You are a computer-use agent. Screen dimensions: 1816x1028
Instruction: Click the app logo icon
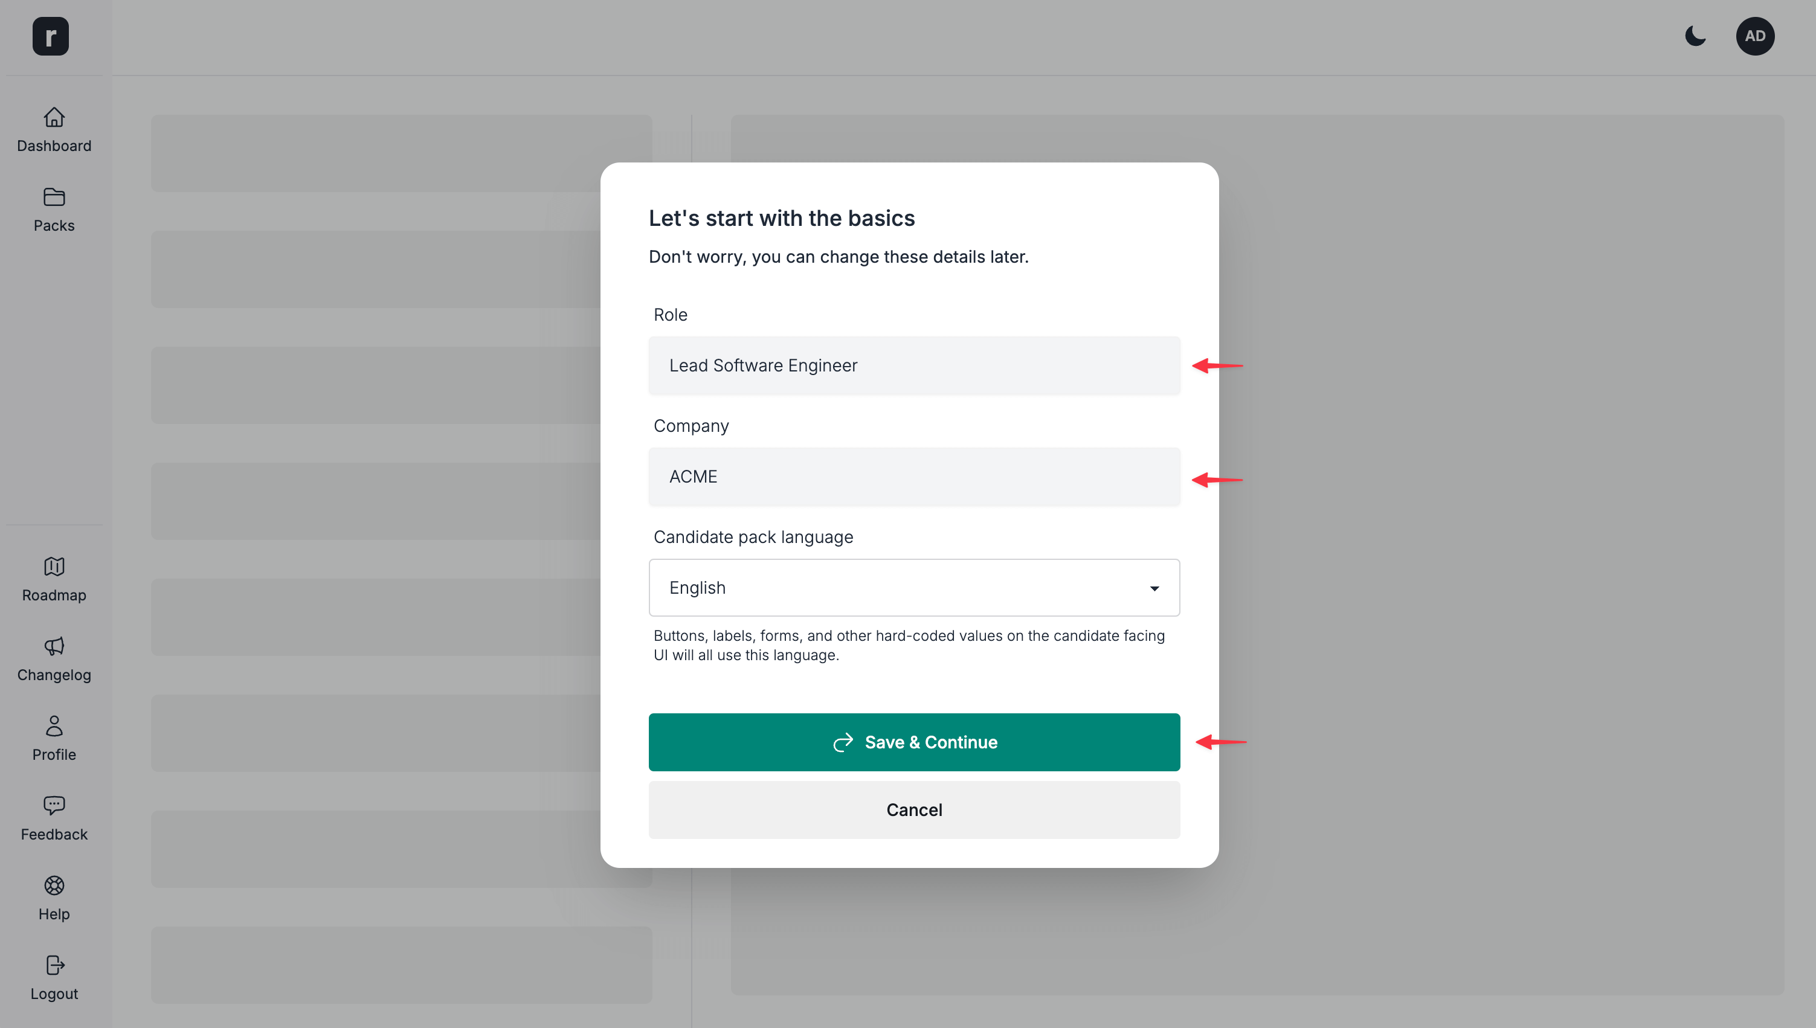(x=50, y=36)
